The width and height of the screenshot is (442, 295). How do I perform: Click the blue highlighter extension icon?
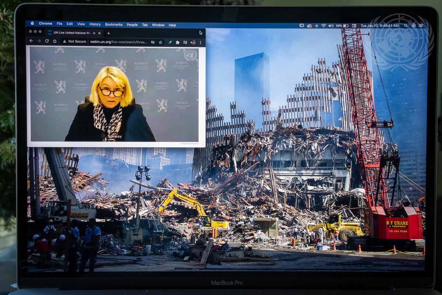click(170, 42)
